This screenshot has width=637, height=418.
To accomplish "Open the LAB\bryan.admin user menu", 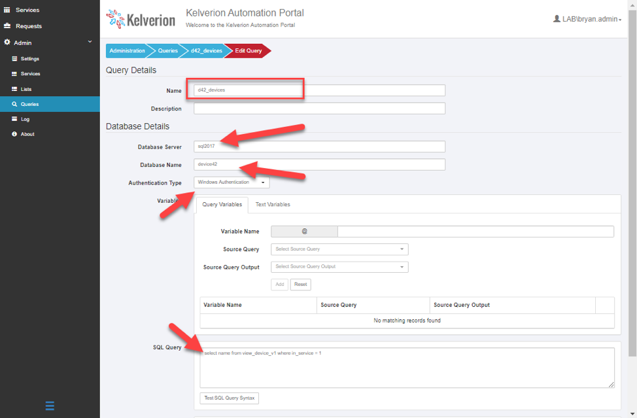I will (x=587, y=20).
